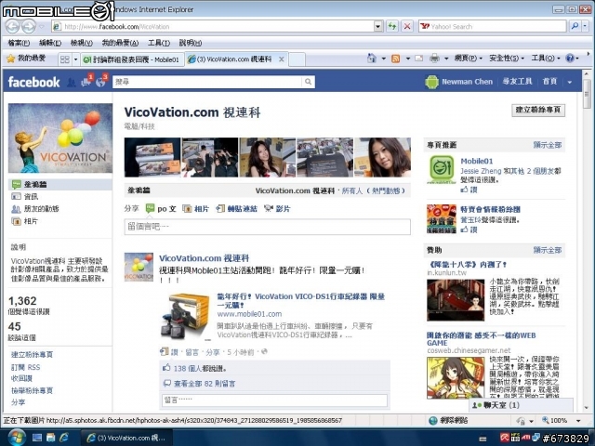Click the Print icon in command bar
Image resolution: width=595 pixels, height=446 pixels.
point(434,59)
